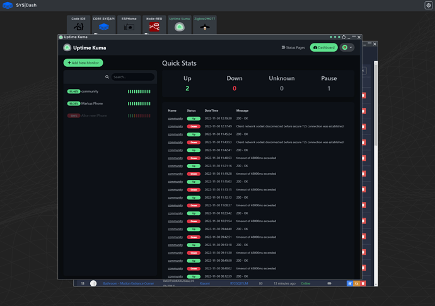Select the Markus Phone monitor
Viewport: 435px width, 306px height.
point(110,103)
